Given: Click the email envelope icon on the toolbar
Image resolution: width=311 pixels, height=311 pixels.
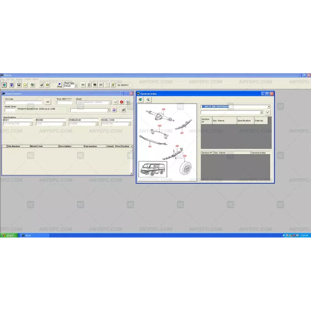Looking at the screenshot, I should coord(47,85).
